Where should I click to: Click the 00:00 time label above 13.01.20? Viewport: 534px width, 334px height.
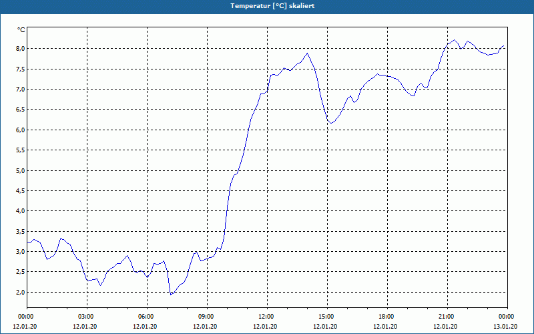[506, 317]
